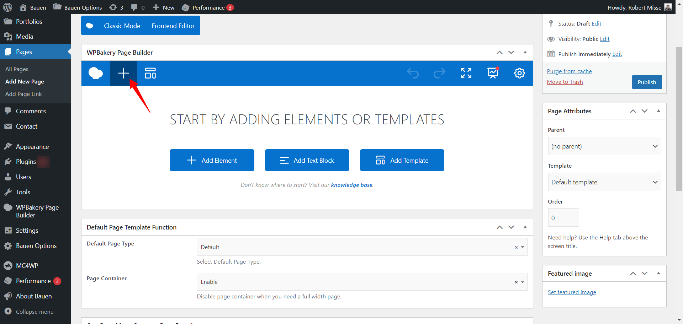Click the Add Text Block button
This screenshot has height=324, width=683.
[x=307, y=160]
